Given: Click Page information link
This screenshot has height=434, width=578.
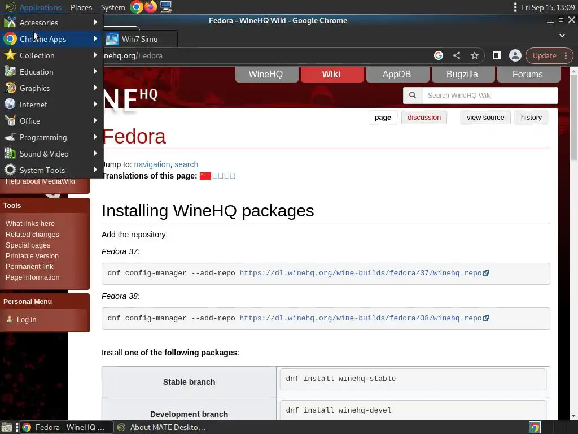Looking at the screenshot, I should tap(32, 277).
